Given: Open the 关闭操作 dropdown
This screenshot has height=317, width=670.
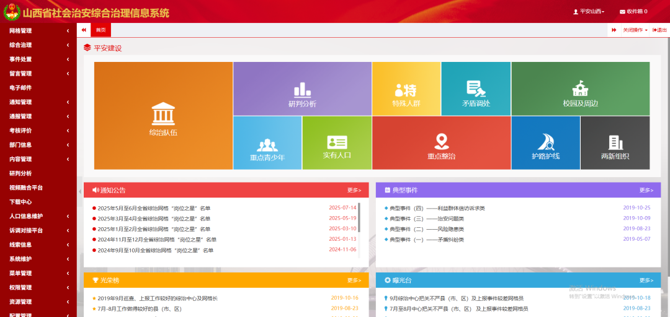Looking at the screenshot, I should click(x=635, y=30).
